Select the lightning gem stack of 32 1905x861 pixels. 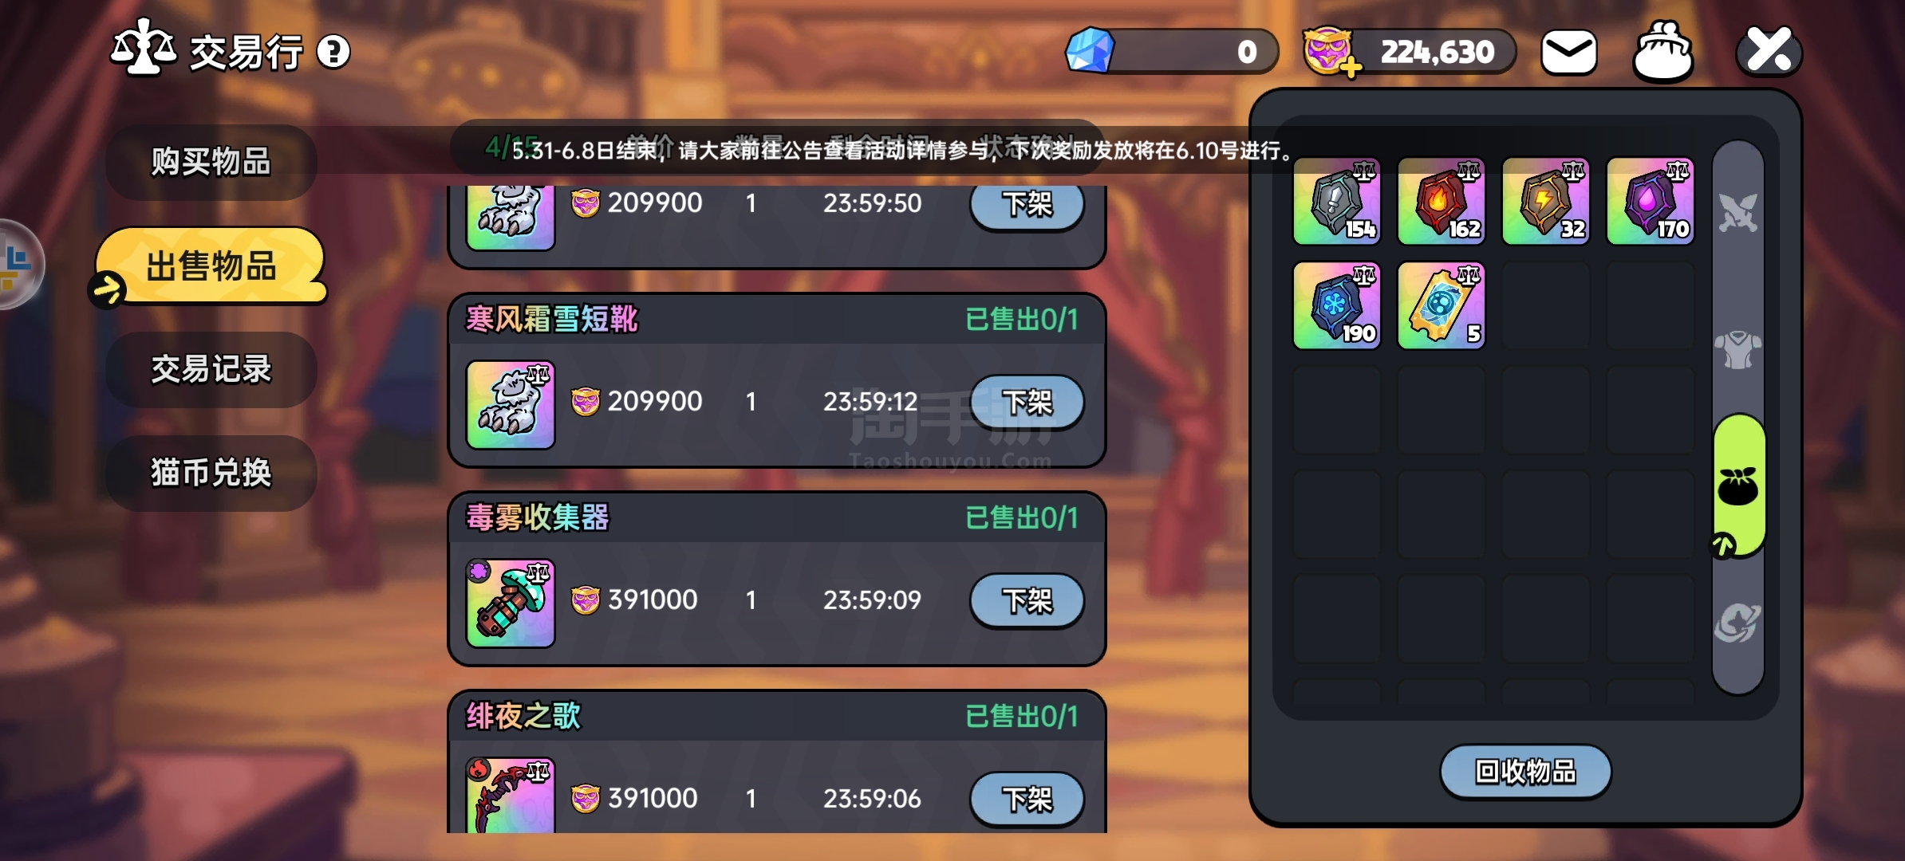click(1546, 201)
